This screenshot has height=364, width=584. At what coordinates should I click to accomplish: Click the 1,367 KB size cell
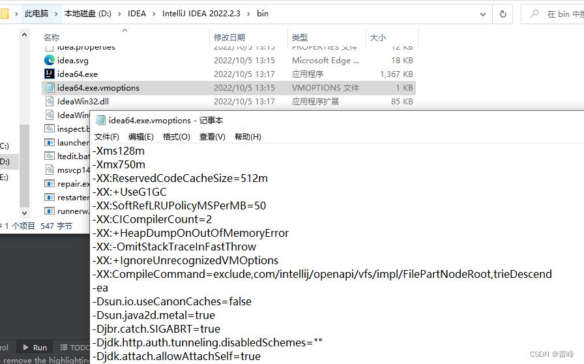(396, 74)
